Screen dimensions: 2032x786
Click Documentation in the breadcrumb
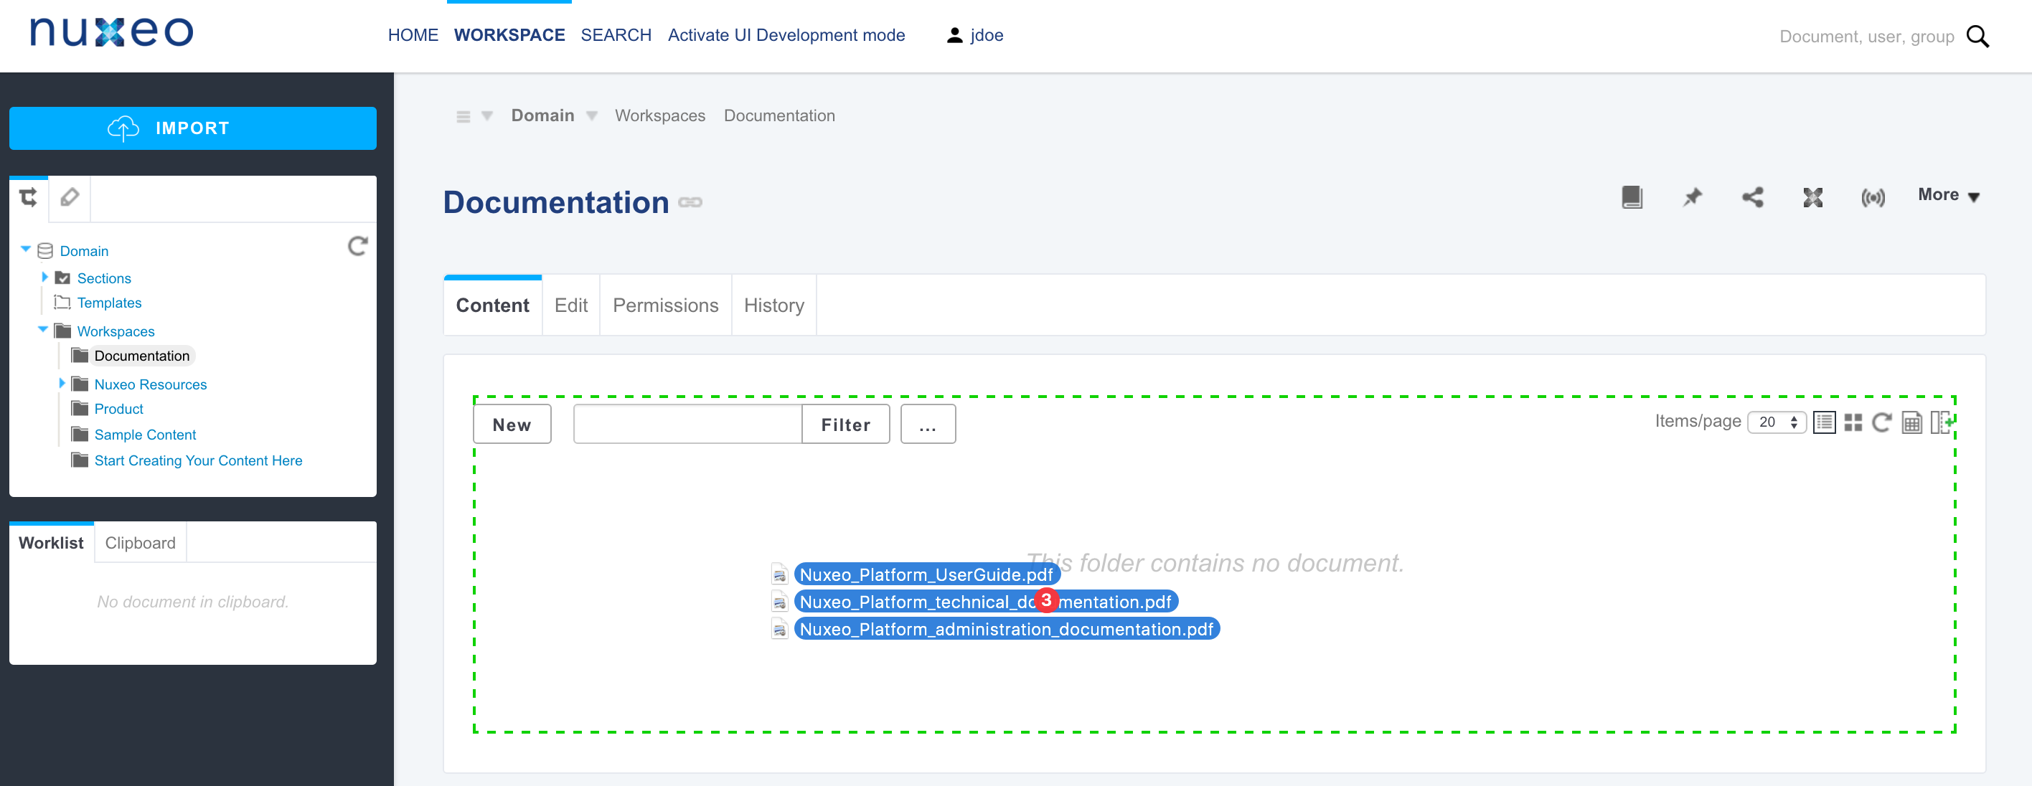pos(779,115)
